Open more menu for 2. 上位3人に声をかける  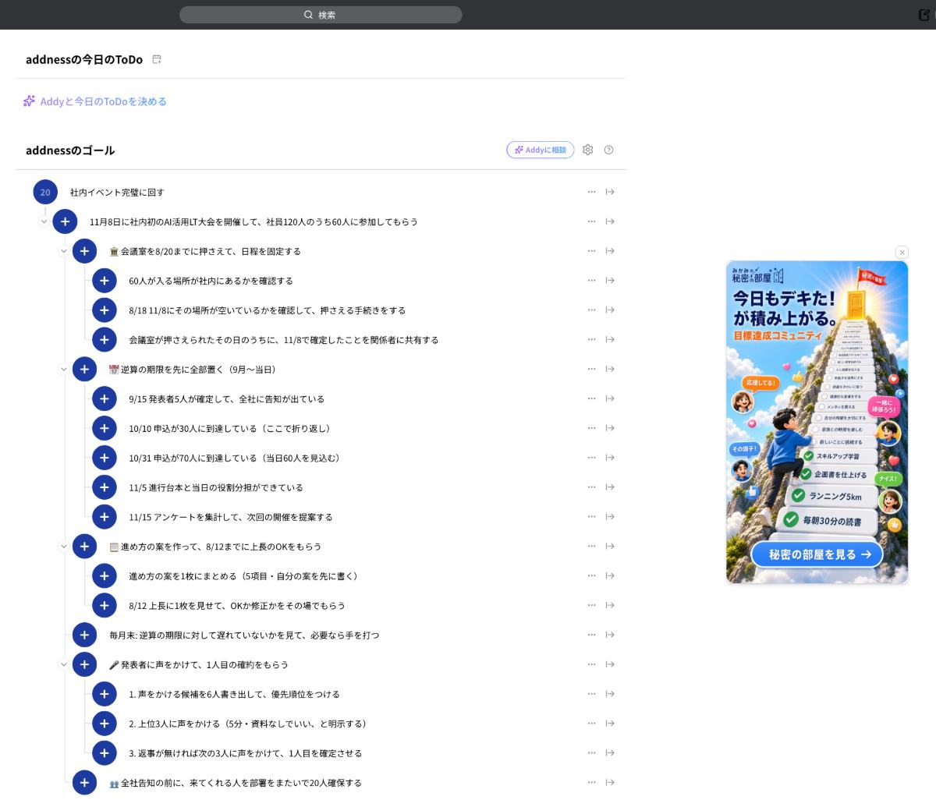(x=591, y=724)
